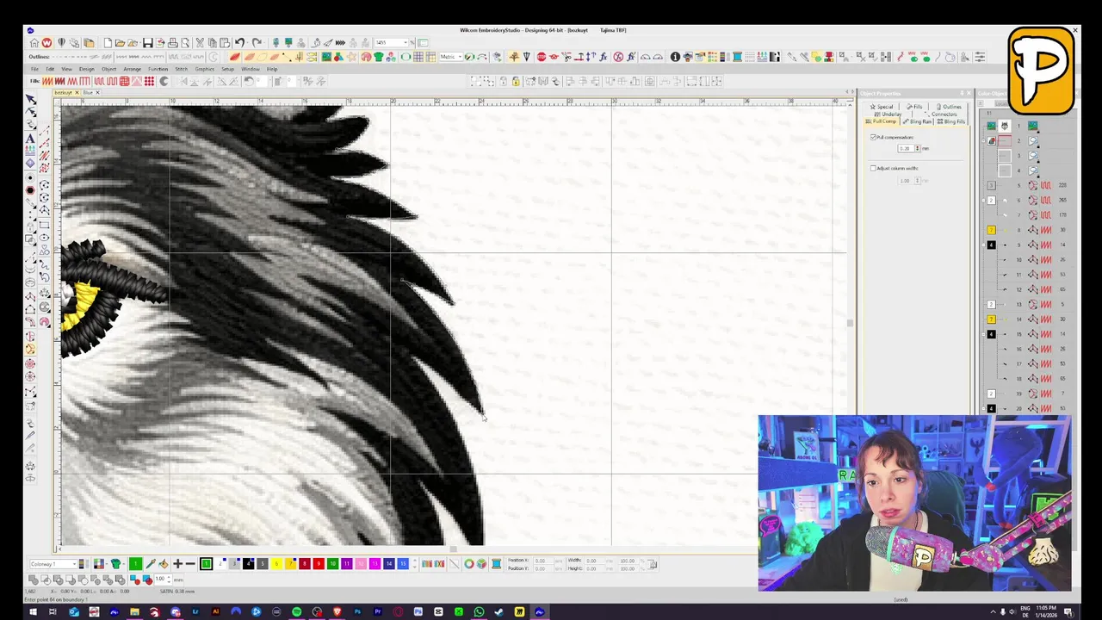Select the satin fill stitch icon in Fills row

(x=47, y=81)
